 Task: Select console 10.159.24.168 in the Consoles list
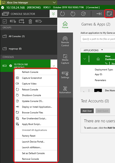(x=25, y=66)
